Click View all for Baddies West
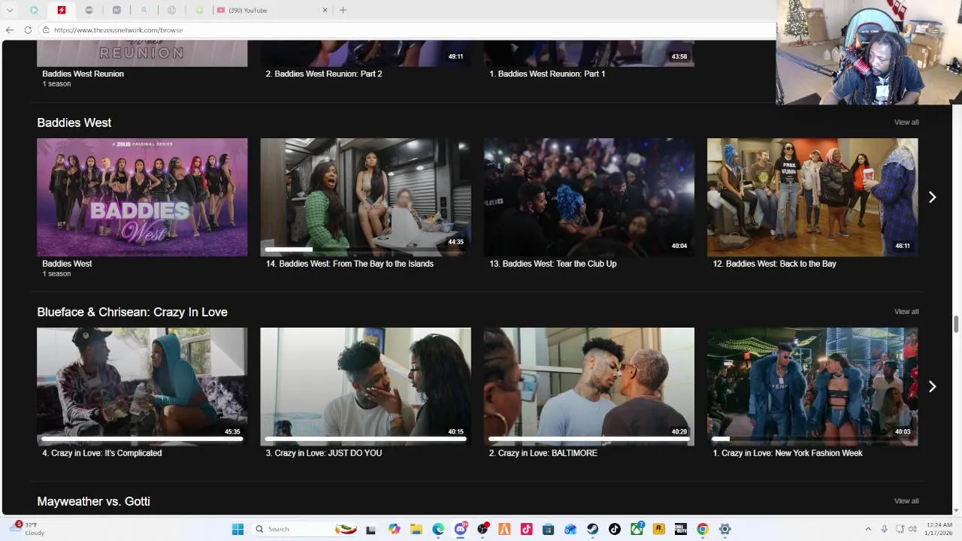Image resolution: width=962 pixels, height=541 pixels. point(906,122)
